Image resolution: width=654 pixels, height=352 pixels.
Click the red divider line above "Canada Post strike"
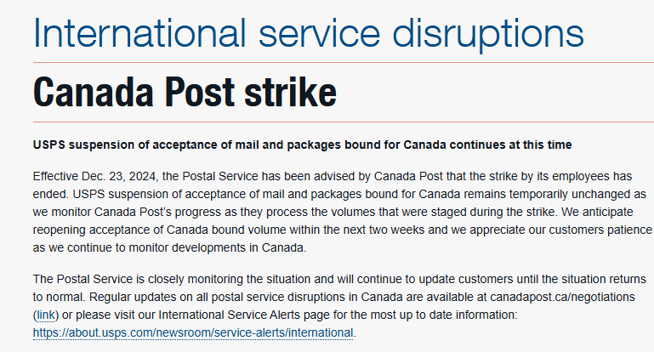click(344, 63)
